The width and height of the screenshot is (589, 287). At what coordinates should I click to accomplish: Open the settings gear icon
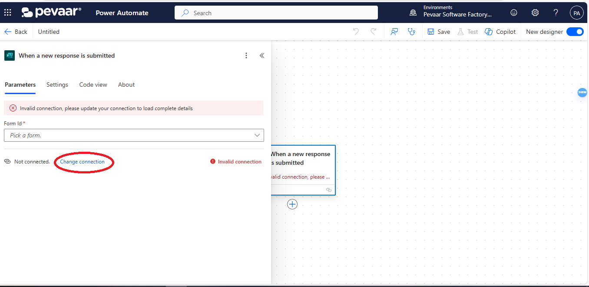[x=535, y=13]
